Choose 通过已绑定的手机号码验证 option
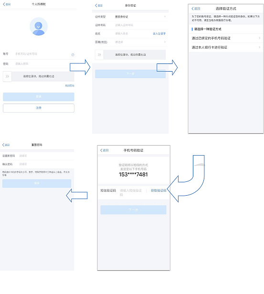 [226, 38]
